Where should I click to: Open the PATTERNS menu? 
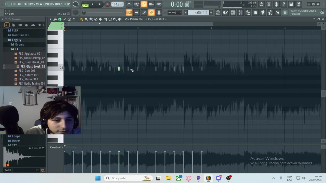point(29,4)
